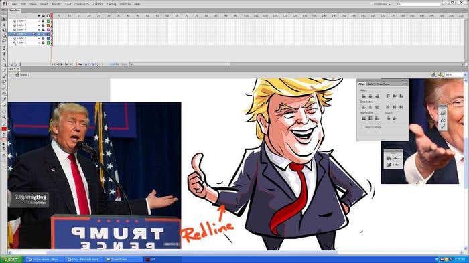Click Align right edge icon in Align panel

[377, 96]
